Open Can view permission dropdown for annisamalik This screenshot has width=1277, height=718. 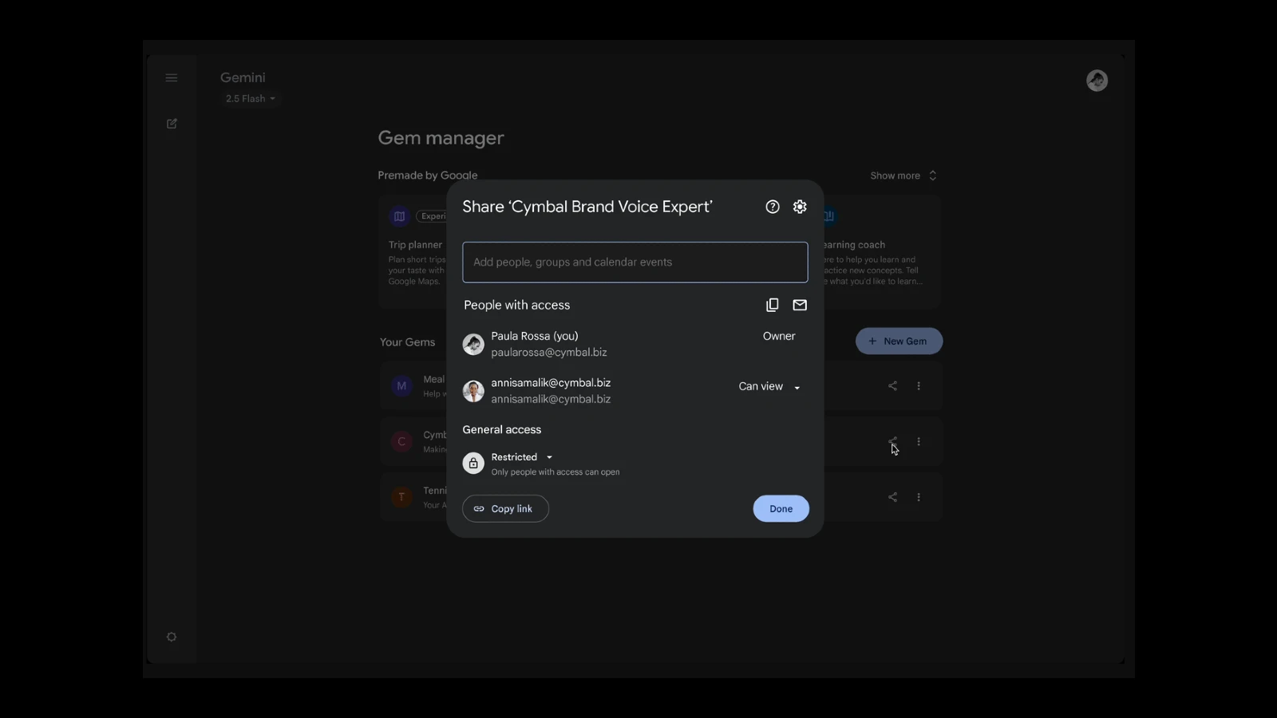(x=769, y=387)
